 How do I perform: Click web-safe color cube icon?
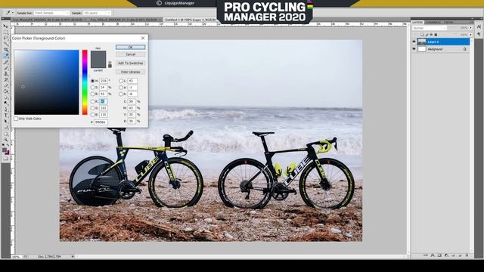click(110, 62)
